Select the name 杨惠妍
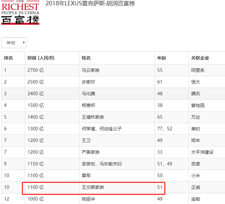The image size is (225, 204). tap(88, 105)
